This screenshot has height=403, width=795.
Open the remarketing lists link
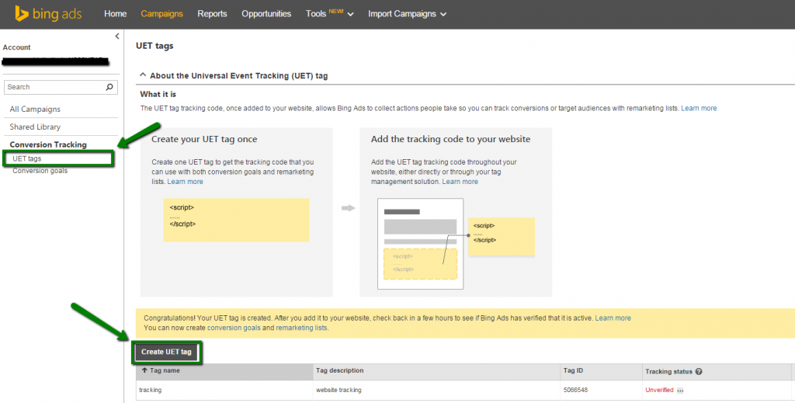click(301, 328)
